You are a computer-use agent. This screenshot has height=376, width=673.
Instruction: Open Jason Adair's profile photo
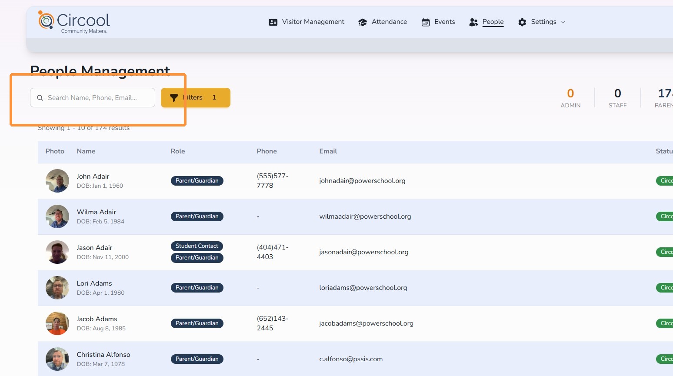click(x=57, y=252)
